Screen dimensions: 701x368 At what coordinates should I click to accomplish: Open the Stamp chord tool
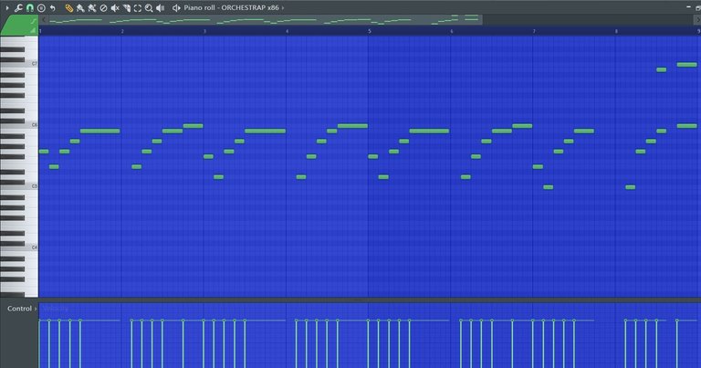[x=41, y=7]
